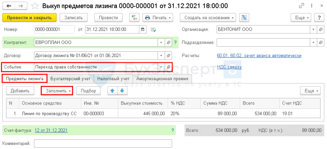
Task: Show Дт/Кт postings of the document
Action: [x=134, y=18]
